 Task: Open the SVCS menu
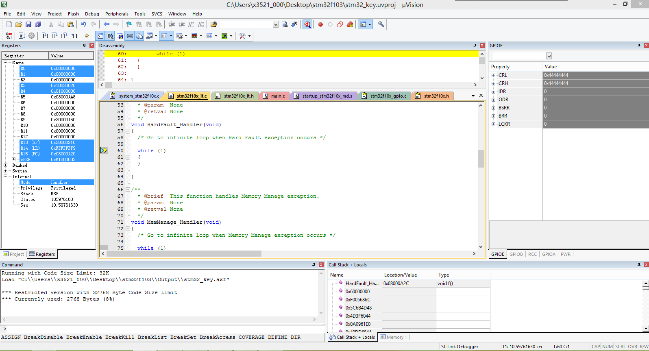[157, 14]
